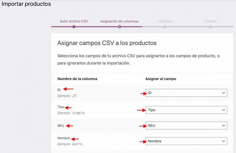The height and width of the screenshot is (153, 236).
Task: Click the chevron arrow in SKU select
Action: [x=223, y=126]
